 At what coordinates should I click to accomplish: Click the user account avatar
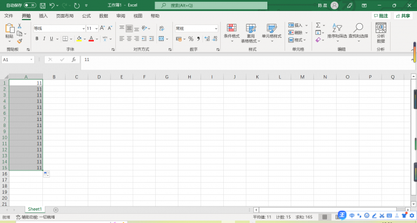[x=334, y=5]
